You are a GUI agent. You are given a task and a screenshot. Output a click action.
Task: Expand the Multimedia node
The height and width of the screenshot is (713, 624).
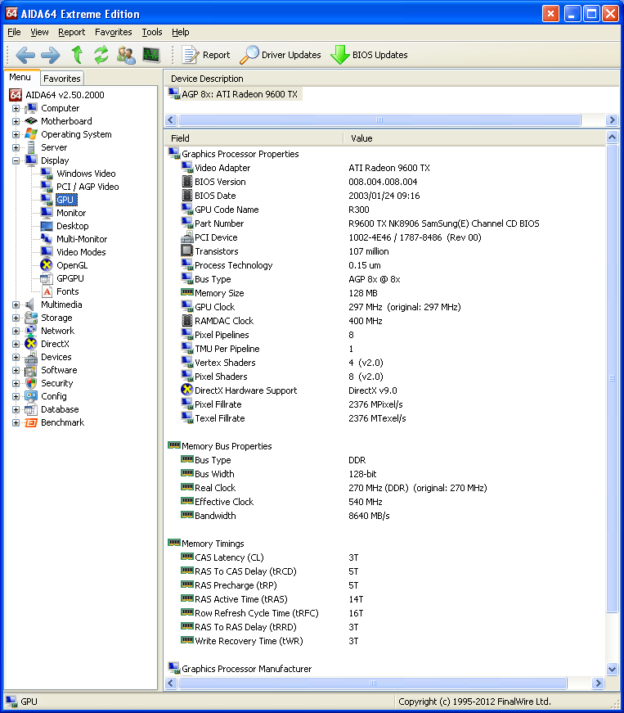point(16,305)
